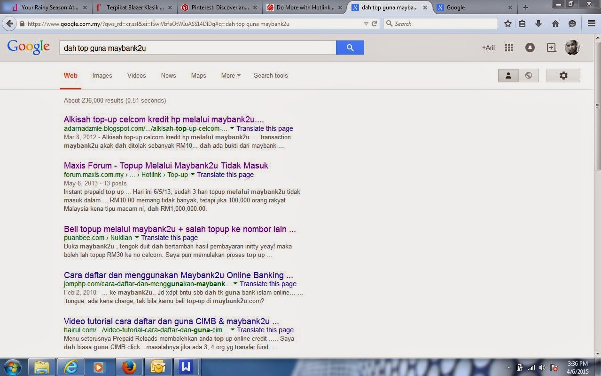Click Translate this page for Maxis Forum
This screenshot has height=376, width=601.
click(x=225, y=175)
